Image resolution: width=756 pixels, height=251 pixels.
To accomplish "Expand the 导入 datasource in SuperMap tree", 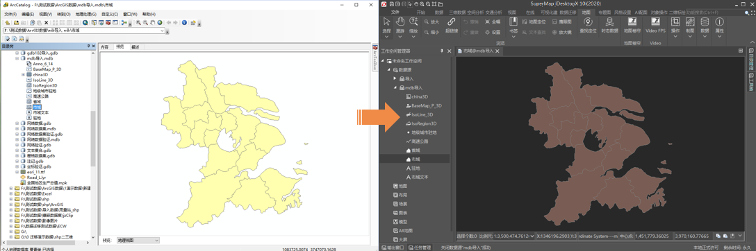I will point(395,78).
